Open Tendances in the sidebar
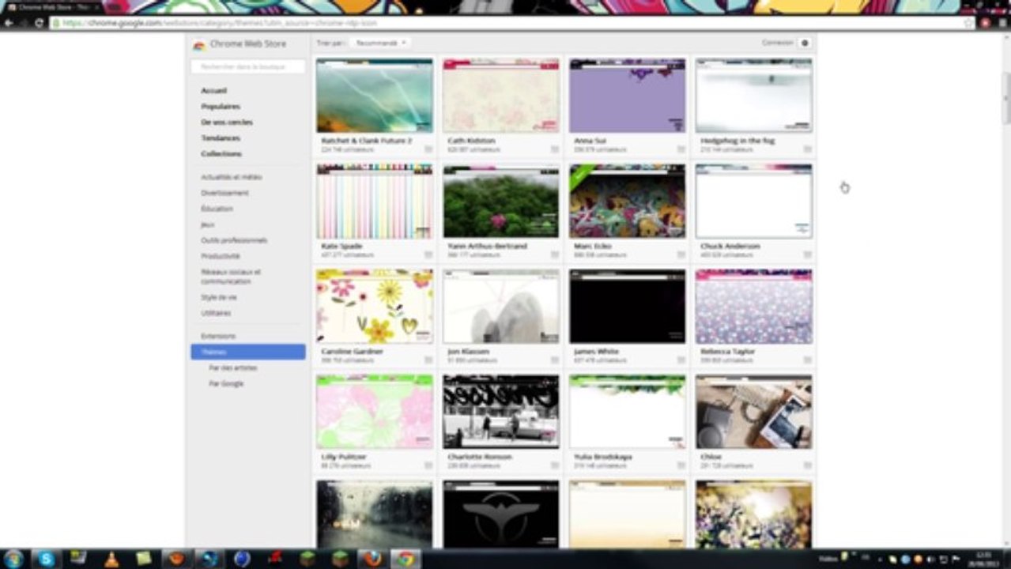1011x569 pixels. (x=221, y=138)
